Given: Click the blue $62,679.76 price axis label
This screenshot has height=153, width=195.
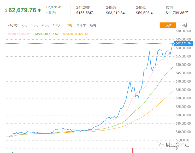Looking at the screenshot, I should (x=183, y=43).
